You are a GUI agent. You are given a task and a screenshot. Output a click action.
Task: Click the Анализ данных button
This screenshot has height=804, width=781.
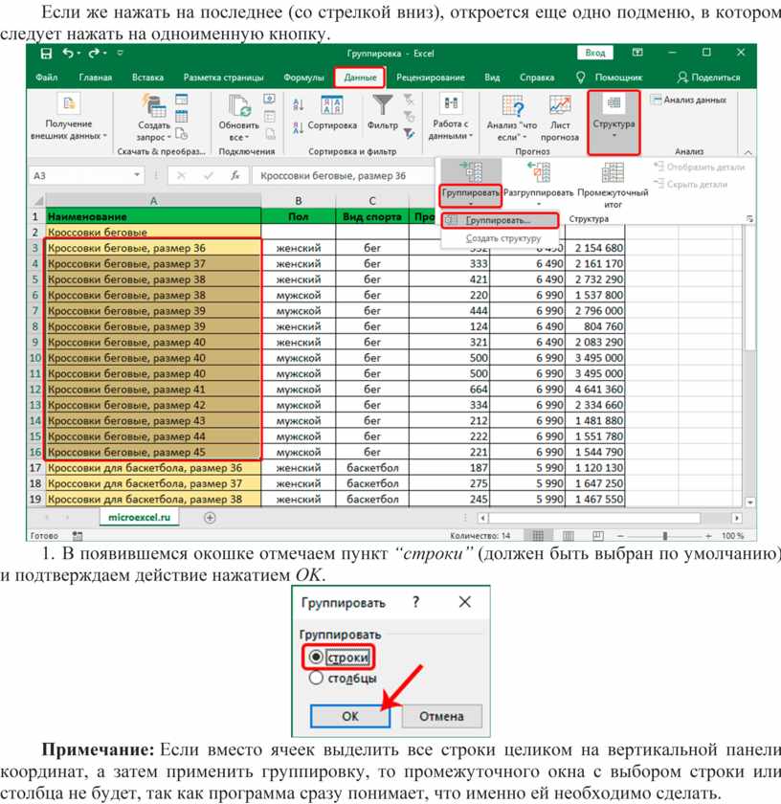pos(689,100)
